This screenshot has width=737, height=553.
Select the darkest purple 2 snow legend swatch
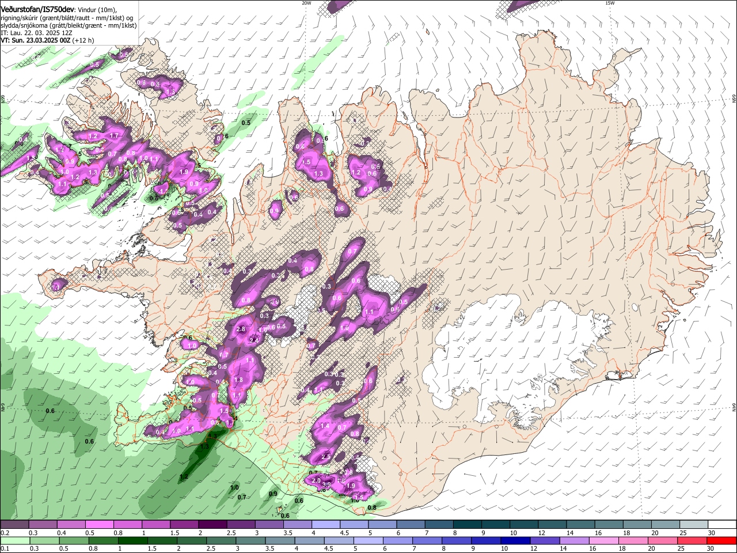click(x=212, y=525)
